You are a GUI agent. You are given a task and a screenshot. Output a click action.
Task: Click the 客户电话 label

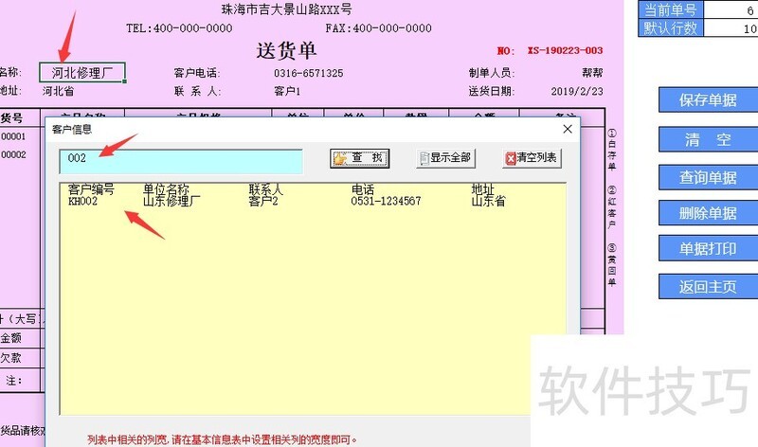[x=197, y=73]
